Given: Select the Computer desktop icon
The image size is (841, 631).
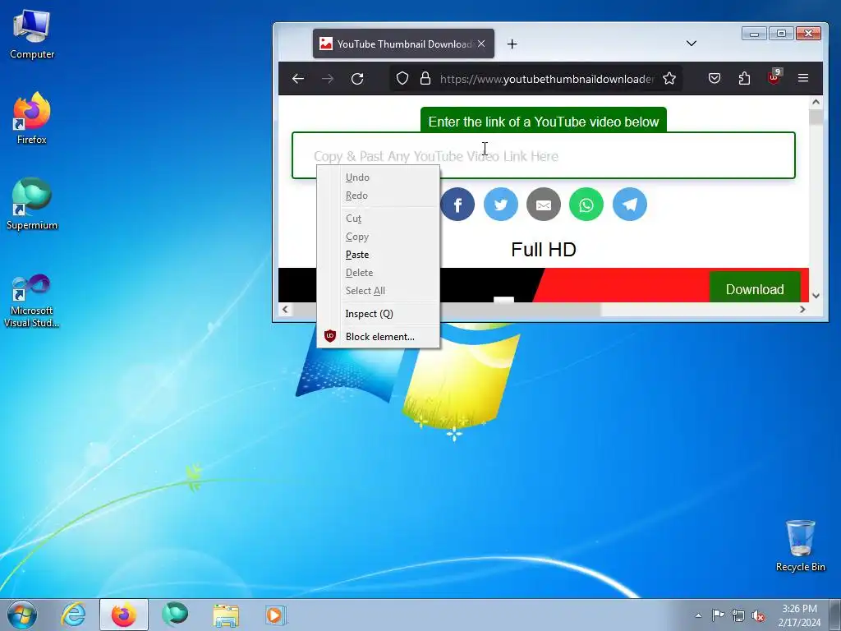Looking at the screenshot, I should [32, 35].
